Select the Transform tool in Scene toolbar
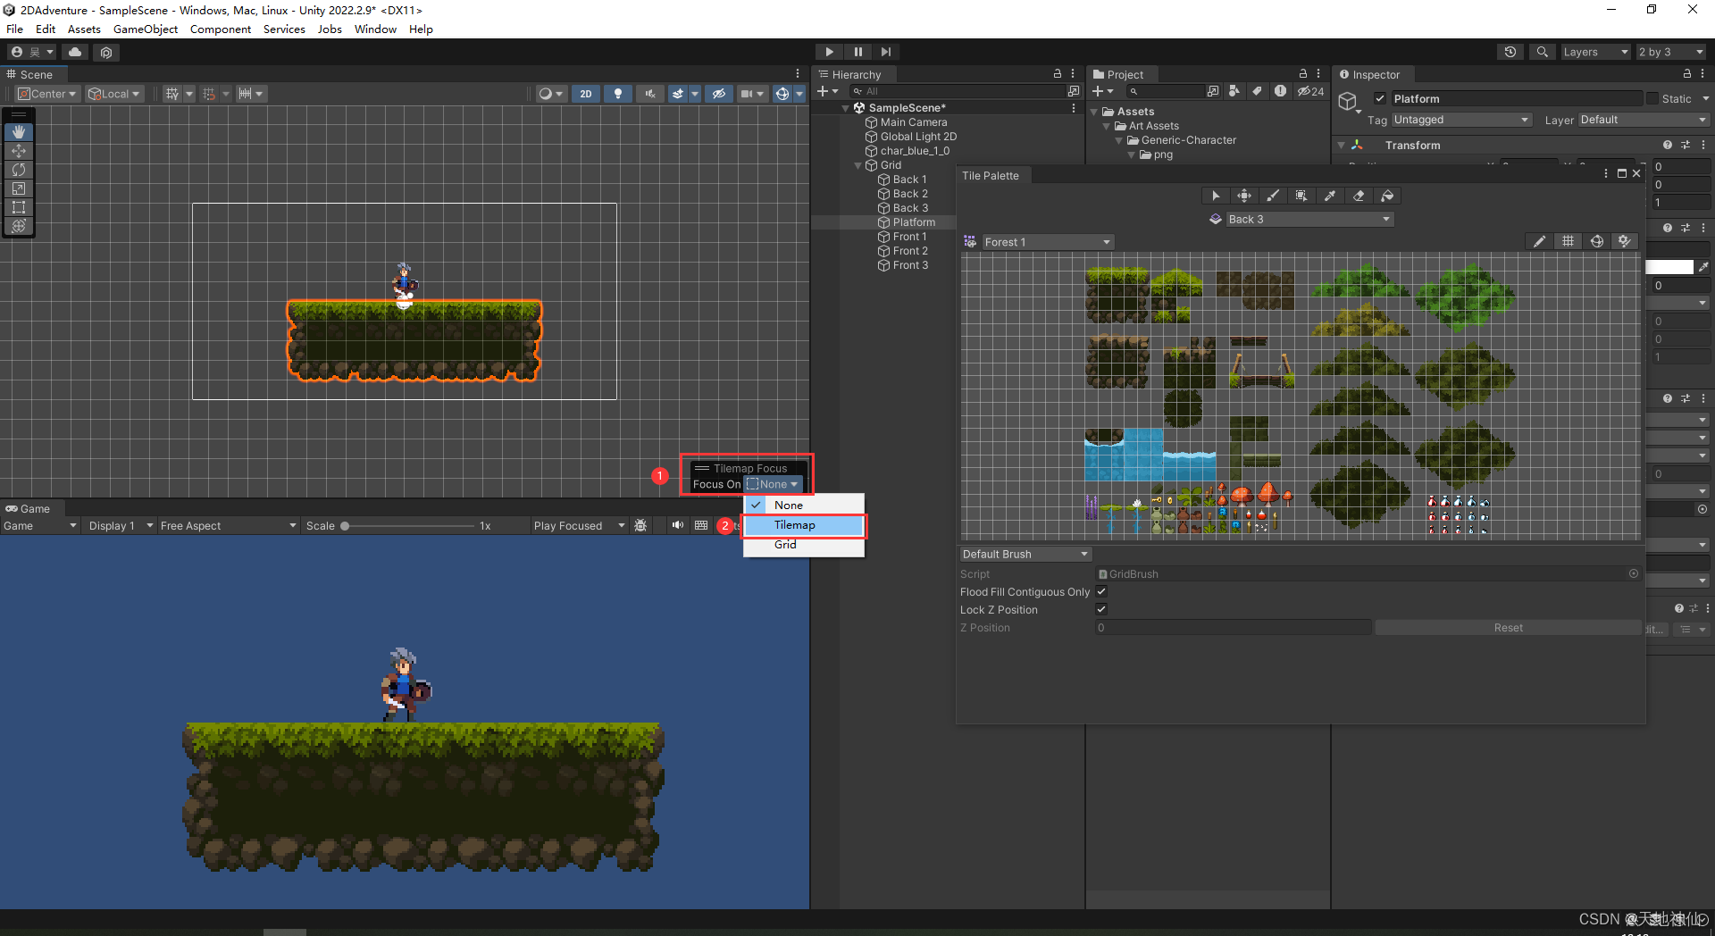Image resolution: width=1715 pixels, height=936 pixels. [x=19, y=226]
